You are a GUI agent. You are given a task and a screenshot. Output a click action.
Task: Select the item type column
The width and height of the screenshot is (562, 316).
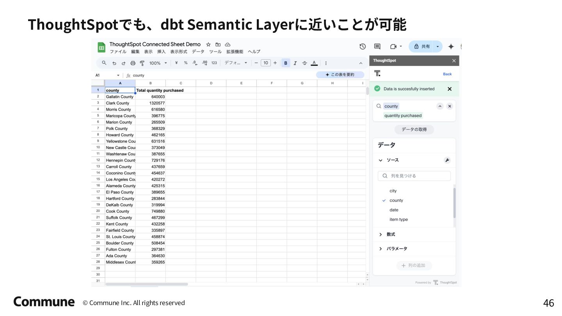(x=398, y=220)
